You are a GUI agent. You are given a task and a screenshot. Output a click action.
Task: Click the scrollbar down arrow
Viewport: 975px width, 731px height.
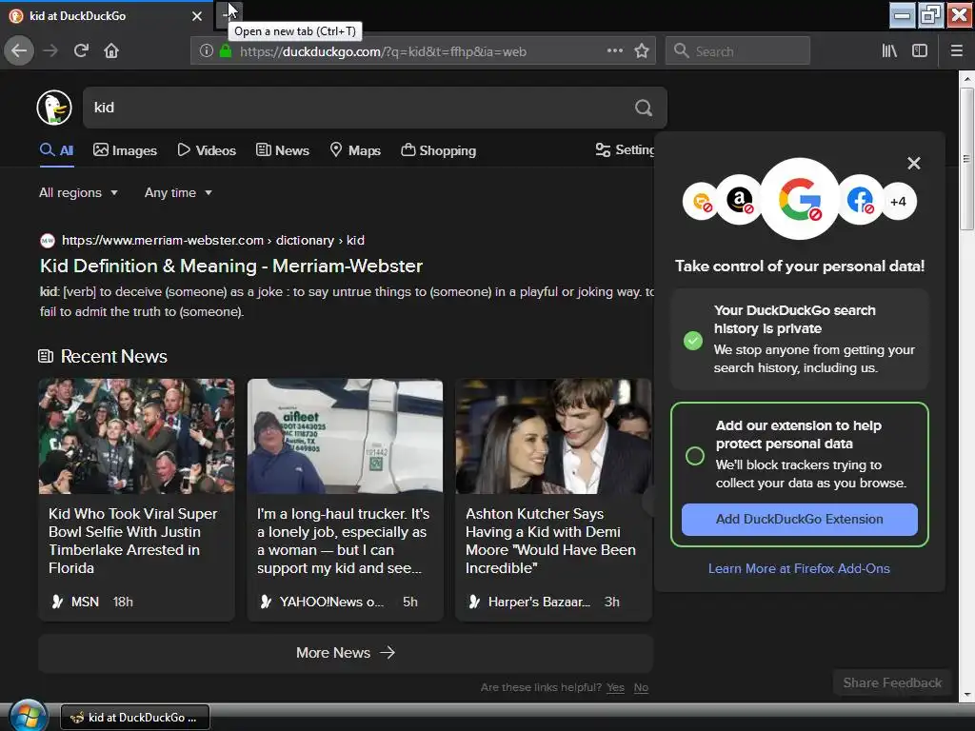coord(967,694)
